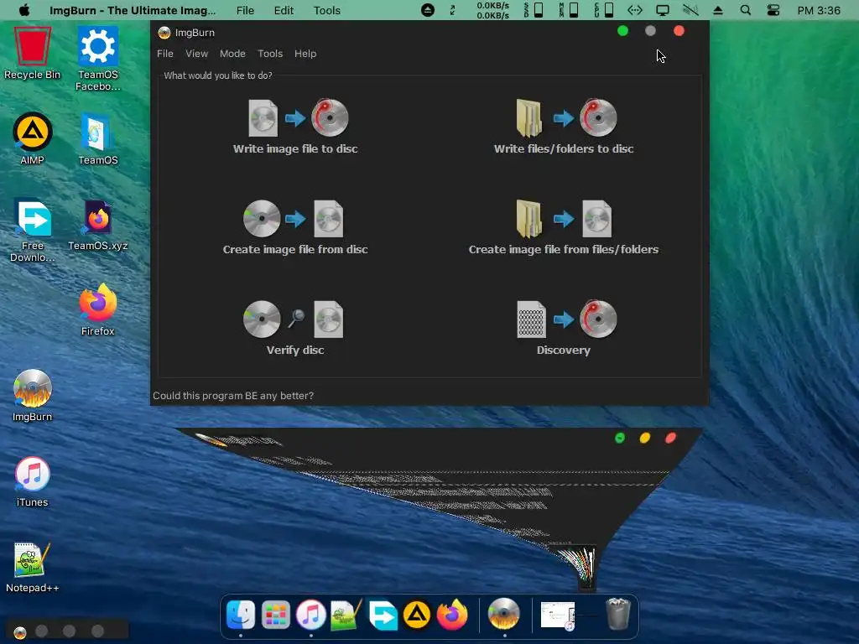Click ImgBurn title bar app icon
This screenshot has height=644, width=859.
pyautogui.click(x=164, y=33)
